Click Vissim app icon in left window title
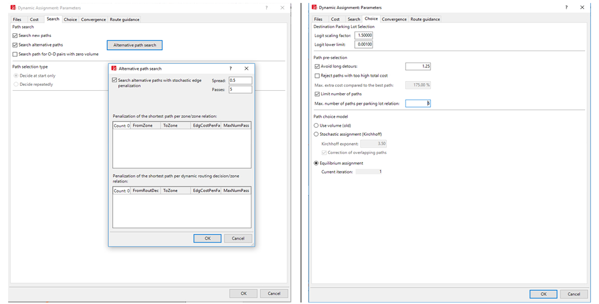This screenshot has height=304, width=599. click(x=13, y=8)
